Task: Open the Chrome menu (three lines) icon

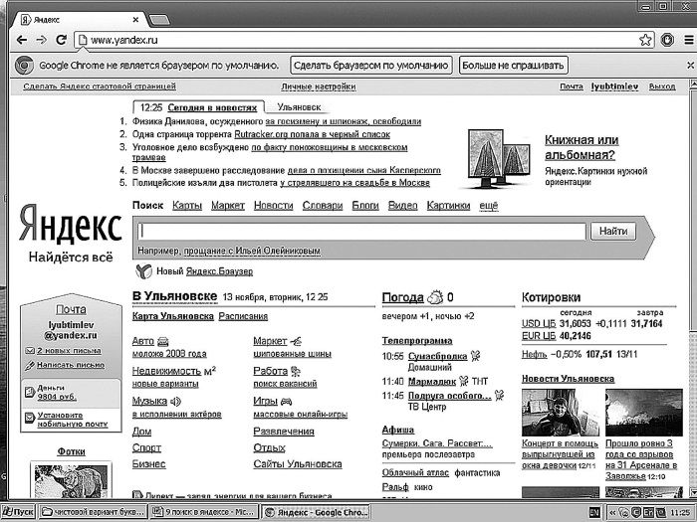Action: pyautogui.click(x=686, y=41)
